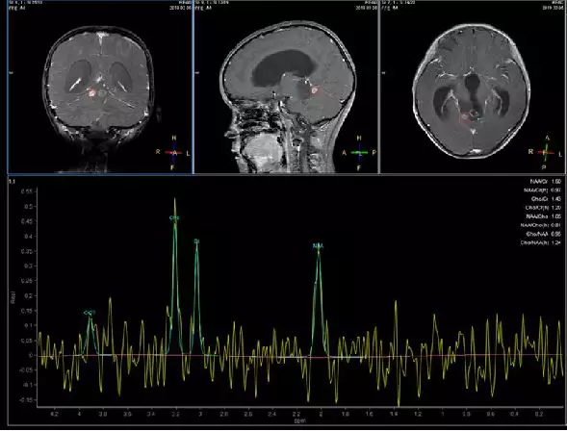Click the red baseline of the spectrum
567x431 pixels.
coord(300,356)
